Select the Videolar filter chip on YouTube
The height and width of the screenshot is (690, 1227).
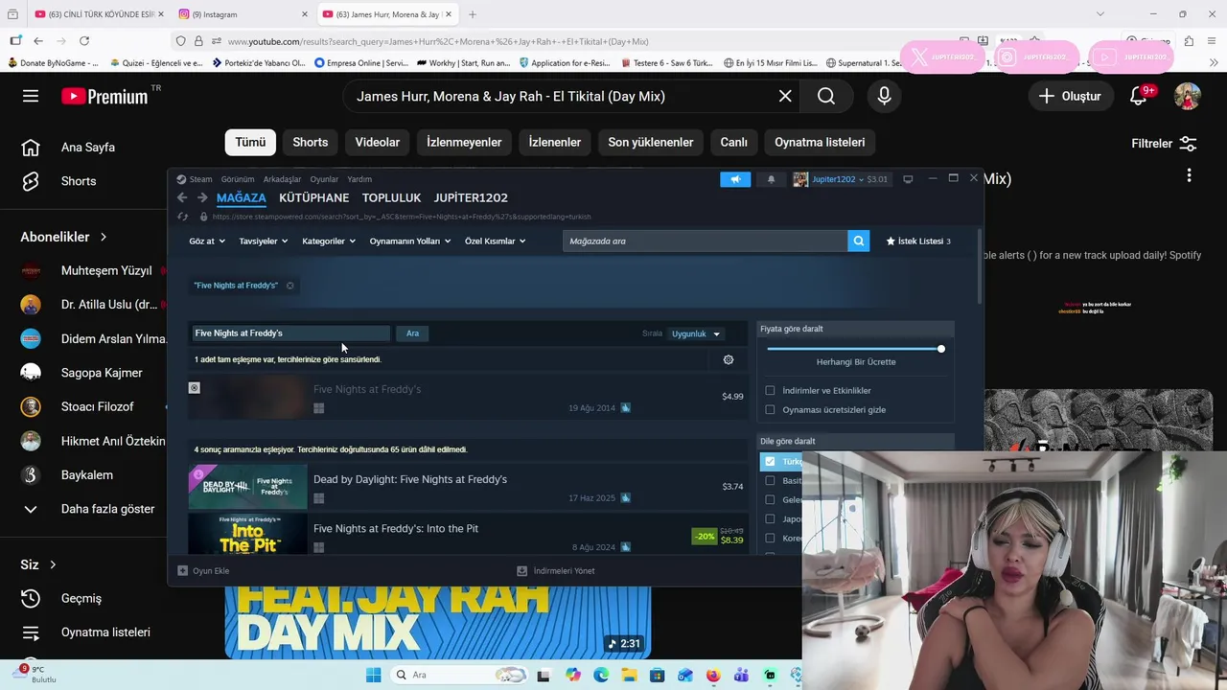point(378,142)
